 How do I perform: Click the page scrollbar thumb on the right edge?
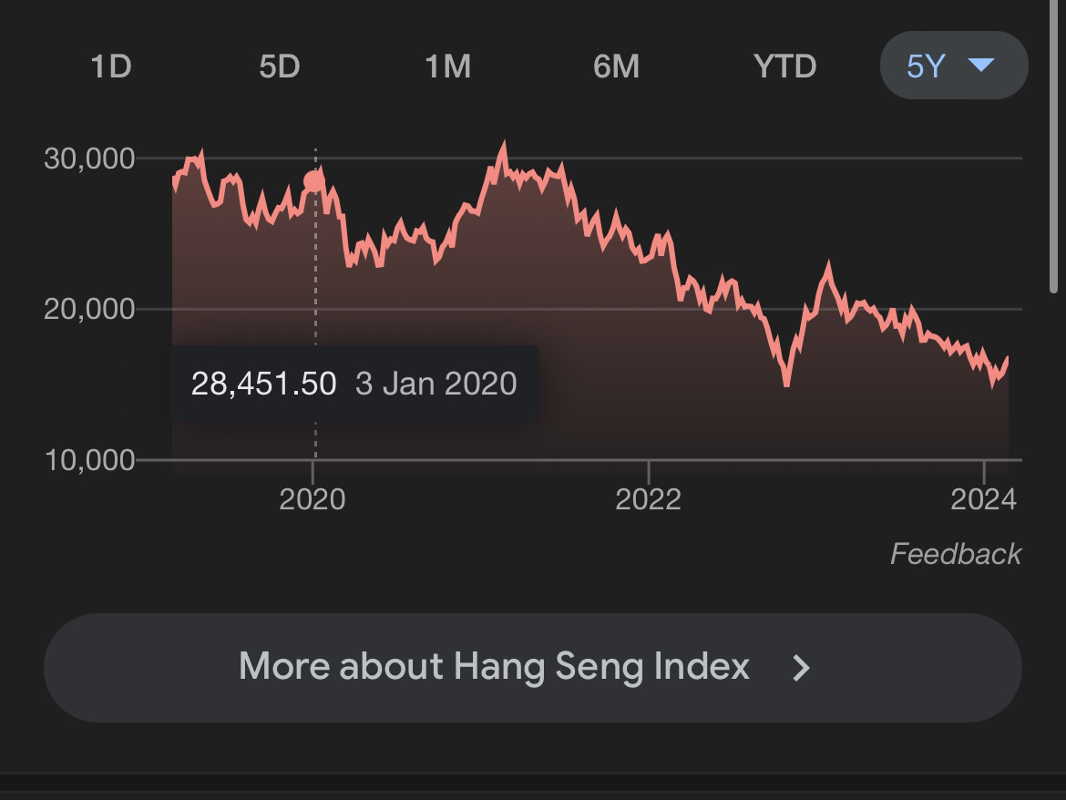click(1054, 146)
